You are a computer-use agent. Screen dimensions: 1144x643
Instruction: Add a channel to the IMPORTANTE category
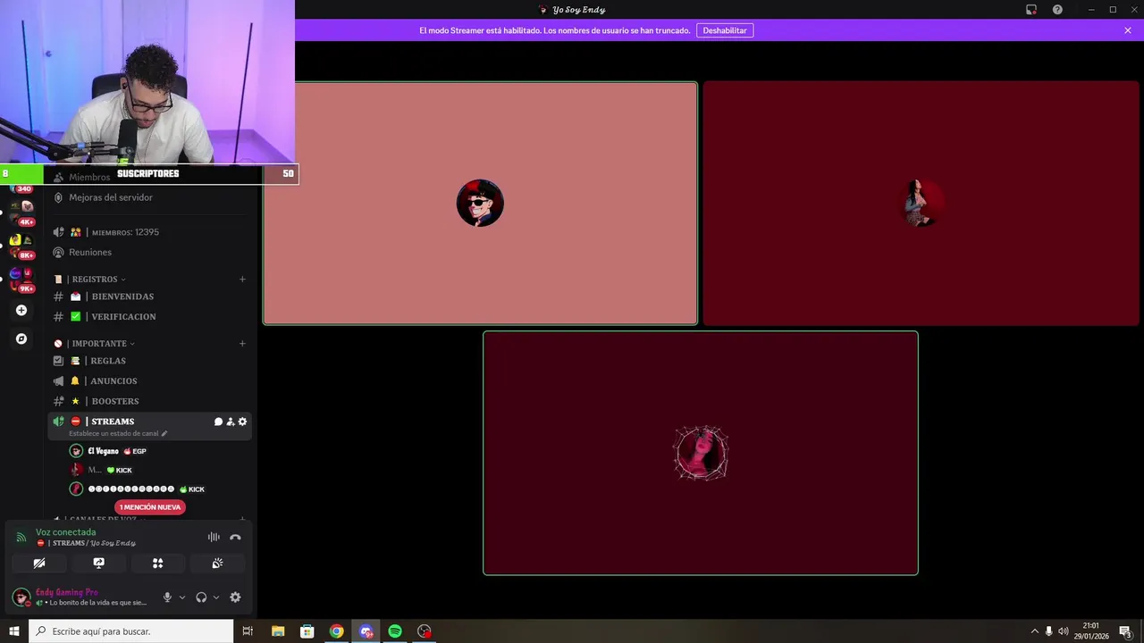point(242,344)
